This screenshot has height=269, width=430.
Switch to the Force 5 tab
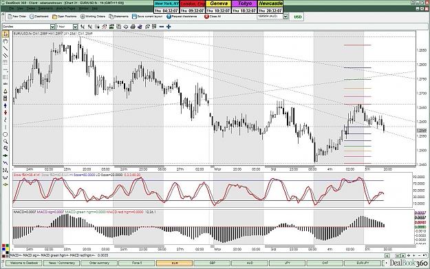point(137,263)
